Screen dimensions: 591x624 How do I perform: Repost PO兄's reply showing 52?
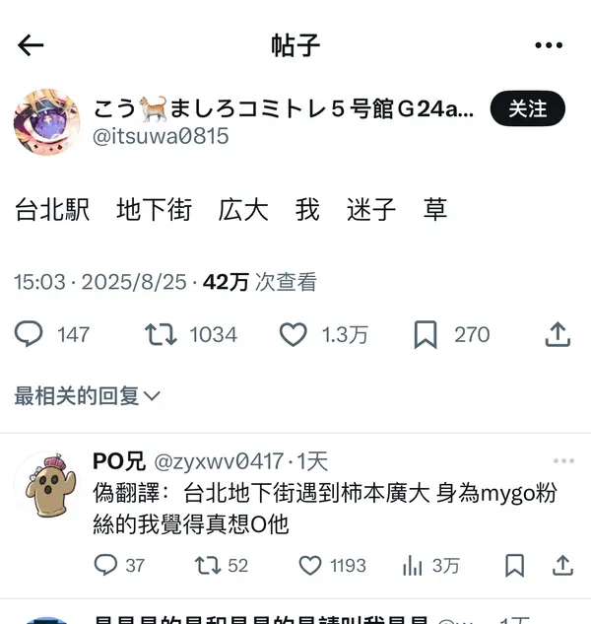pyautogui.click(x=208, y=565)
